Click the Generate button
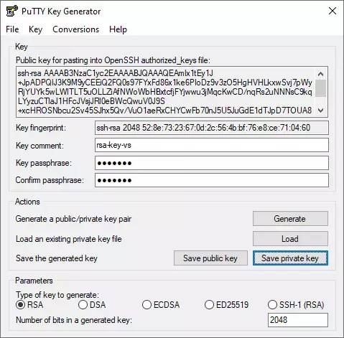 tap(290, 219)
